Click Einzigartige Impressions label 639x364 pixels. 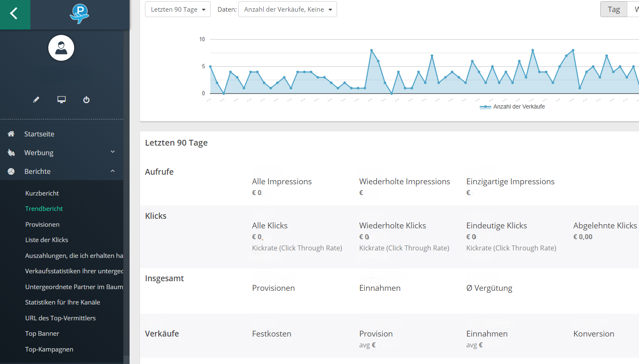510,181
